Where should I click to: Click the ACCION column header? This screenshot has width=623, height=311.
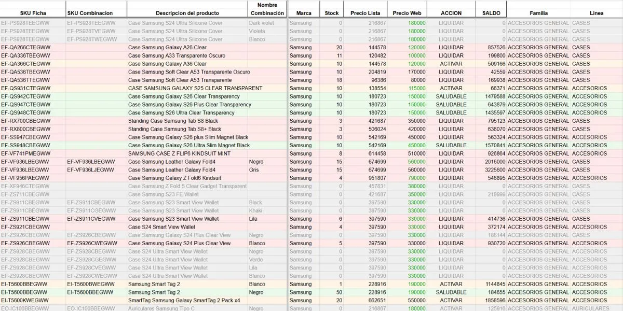(451, 13)
